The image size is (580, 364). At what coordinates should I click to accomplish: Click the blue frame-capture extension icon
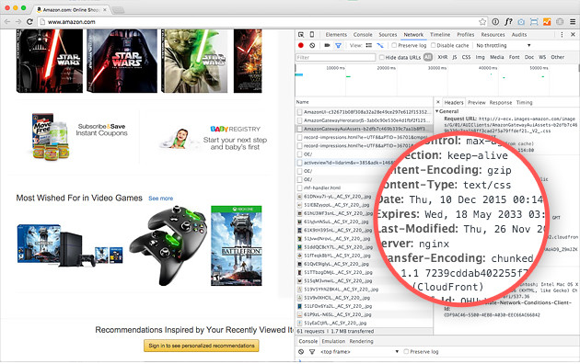(x=534, y=22)
